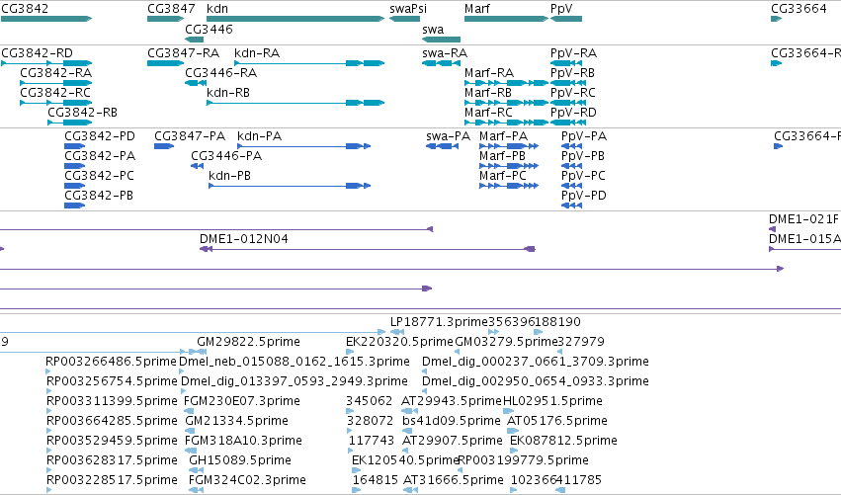Screen dimensions: 841x495
Task: Select transcript CG3842-RA
Action: [55, 73]
